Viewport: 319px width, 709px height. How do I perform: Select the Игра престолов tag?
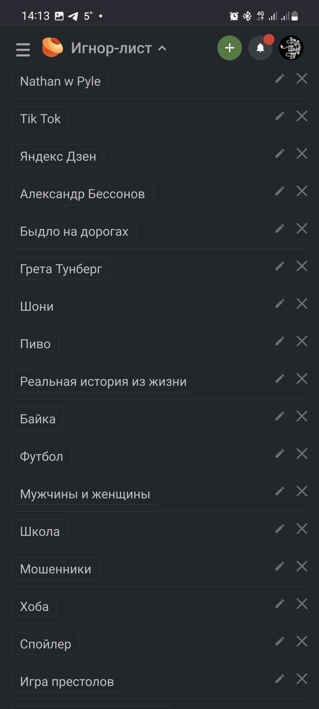67,681
